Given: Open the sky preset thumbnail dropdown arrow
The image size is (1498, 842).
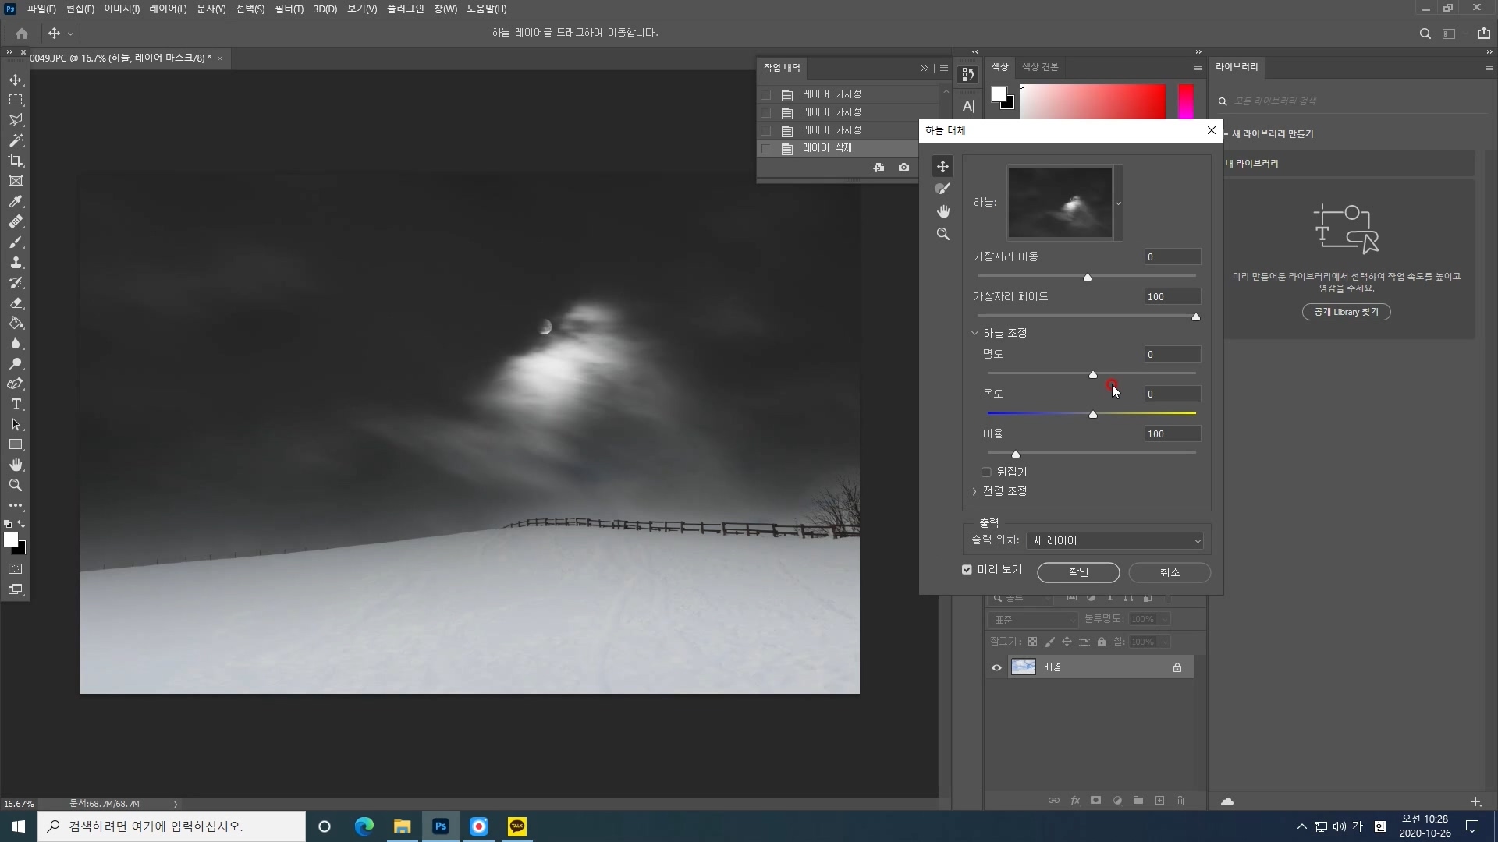Looking at the screenshot, I should 1118,203.
